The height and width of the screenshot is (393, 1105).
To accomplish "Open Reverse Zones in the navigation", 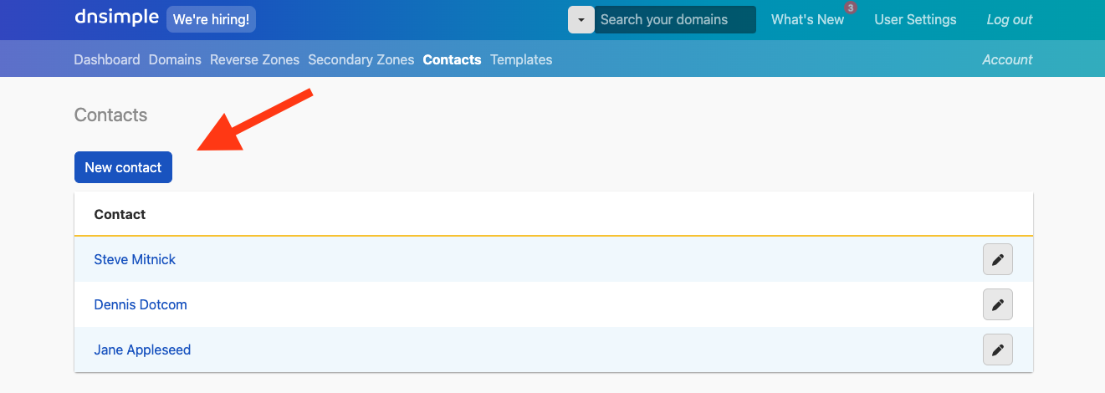I will click(x=254, y=59).
